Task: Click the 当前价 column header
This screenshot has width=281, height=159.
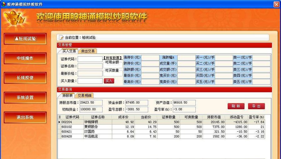Action: [x=146, y=117]
